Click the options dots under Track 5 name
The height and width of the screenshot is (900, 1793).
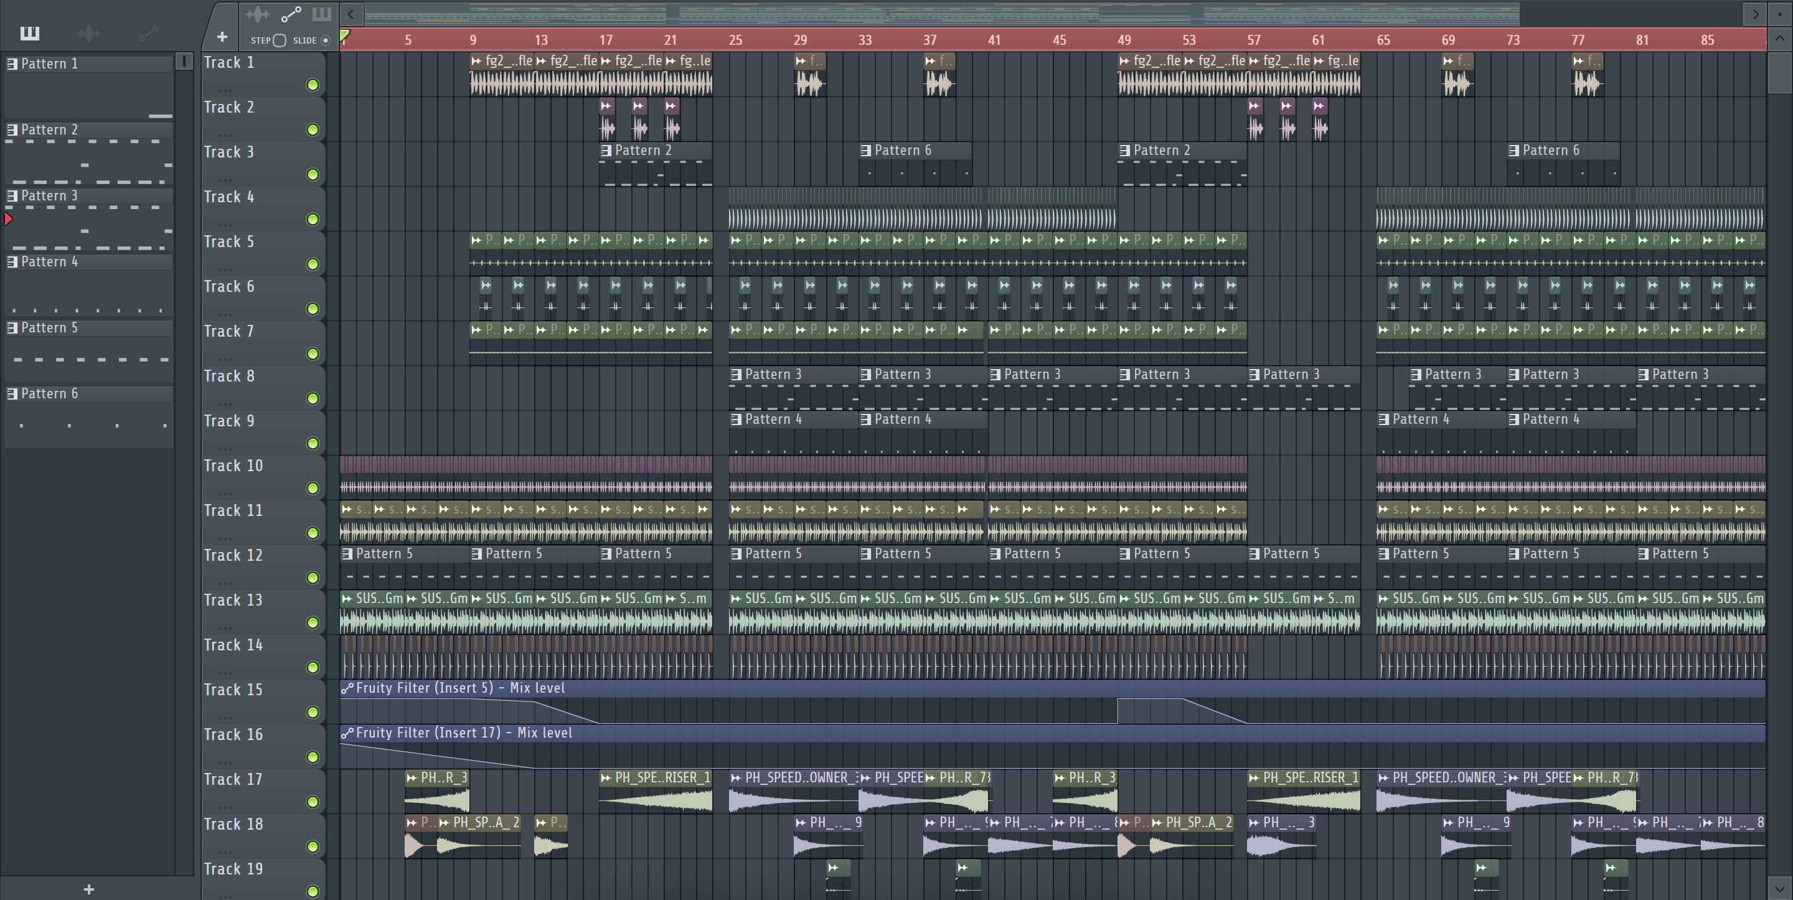pos(225,269)
